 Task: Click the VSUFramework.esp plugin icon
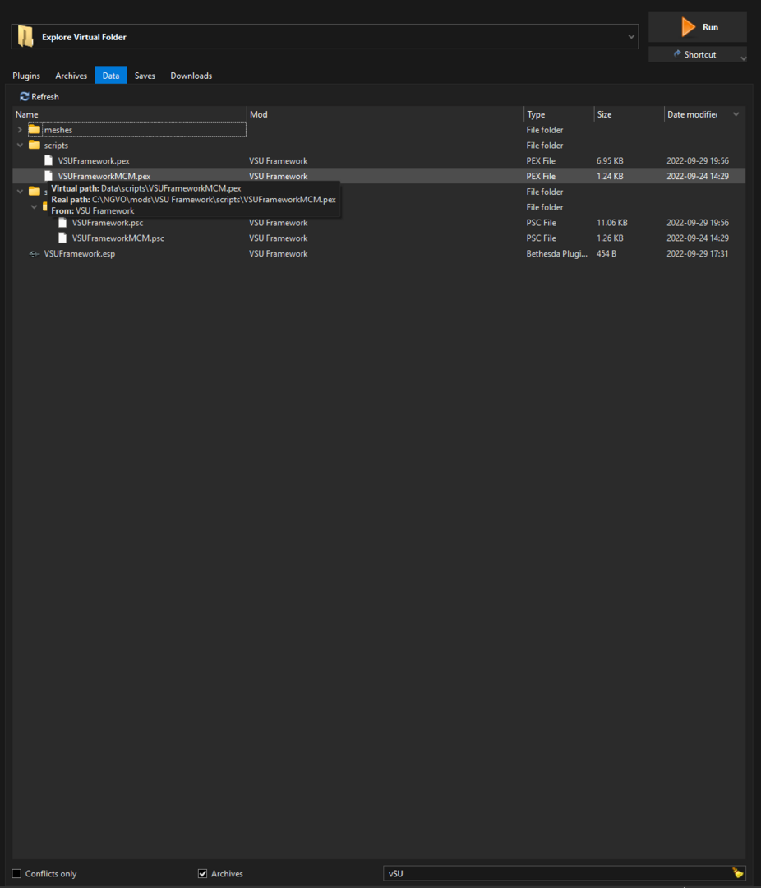[35, 254]
